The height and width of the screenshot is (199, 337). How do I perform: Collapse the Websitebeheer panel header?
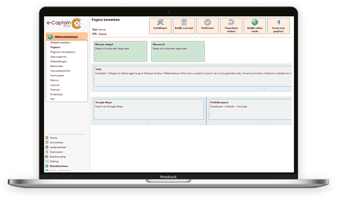click(x=67, y=37)
